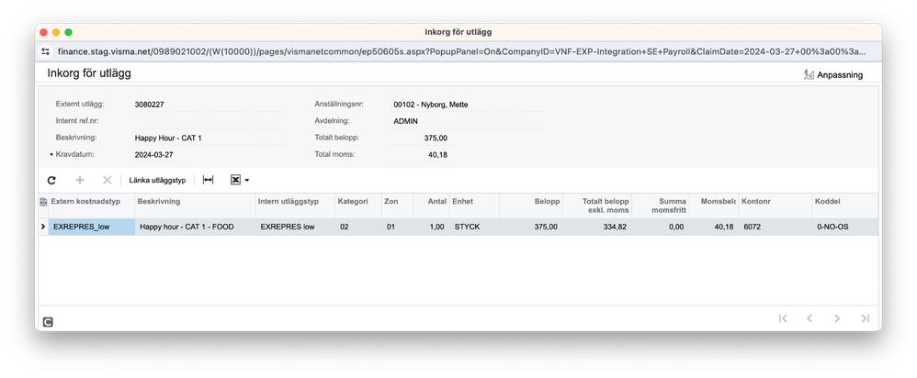
Task: Click the Avdelning field ADMIN
Action: pos(468,121)
